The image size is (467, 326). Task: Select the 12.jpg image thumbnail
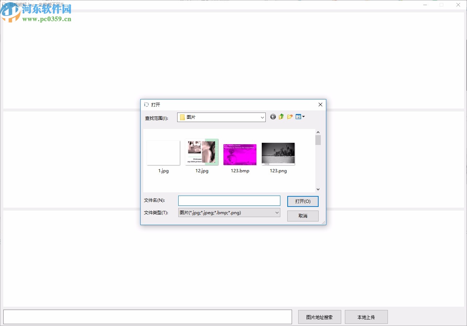click(x=202, y=152)
